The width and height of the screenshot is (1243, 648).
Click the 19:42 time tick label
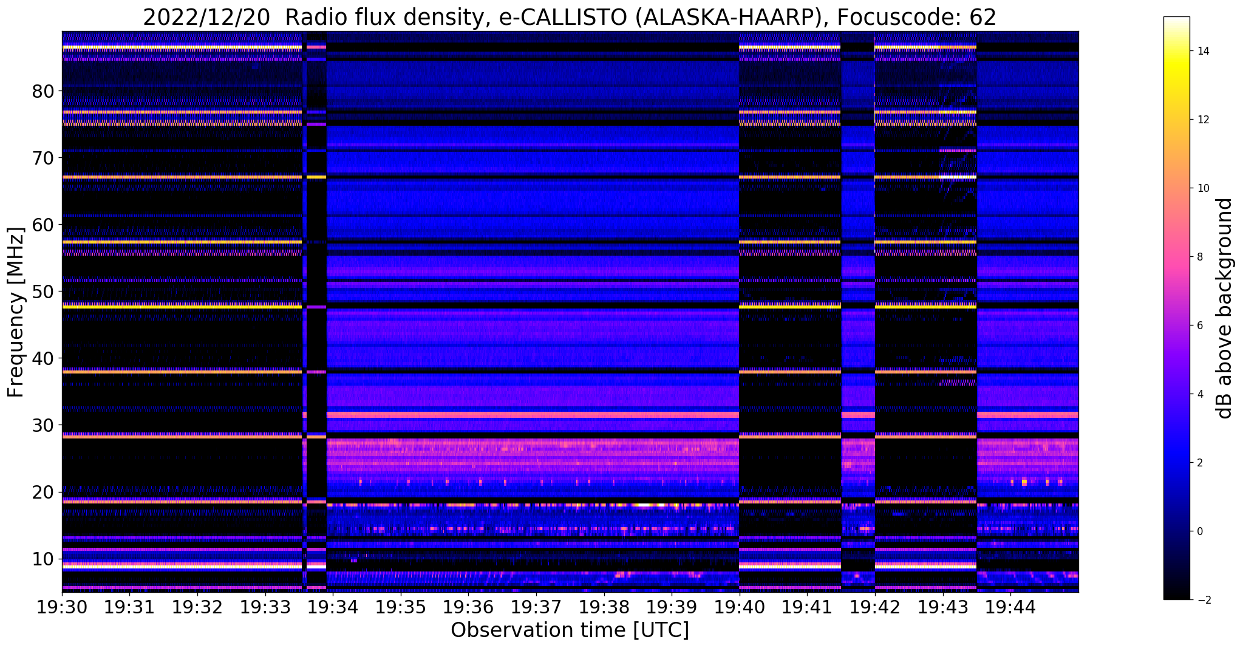click(874, 607)
